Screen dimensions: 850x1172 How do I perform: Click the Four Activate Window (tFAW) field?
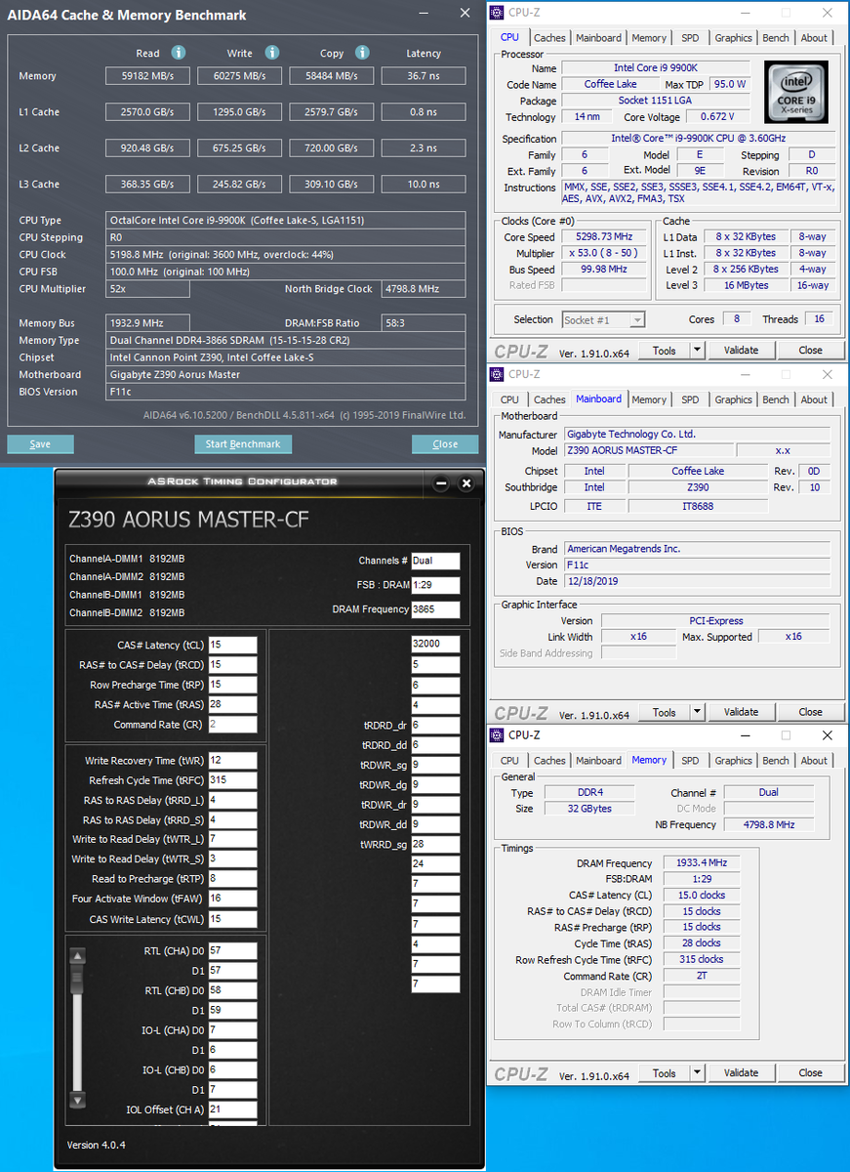coord(232,899)
